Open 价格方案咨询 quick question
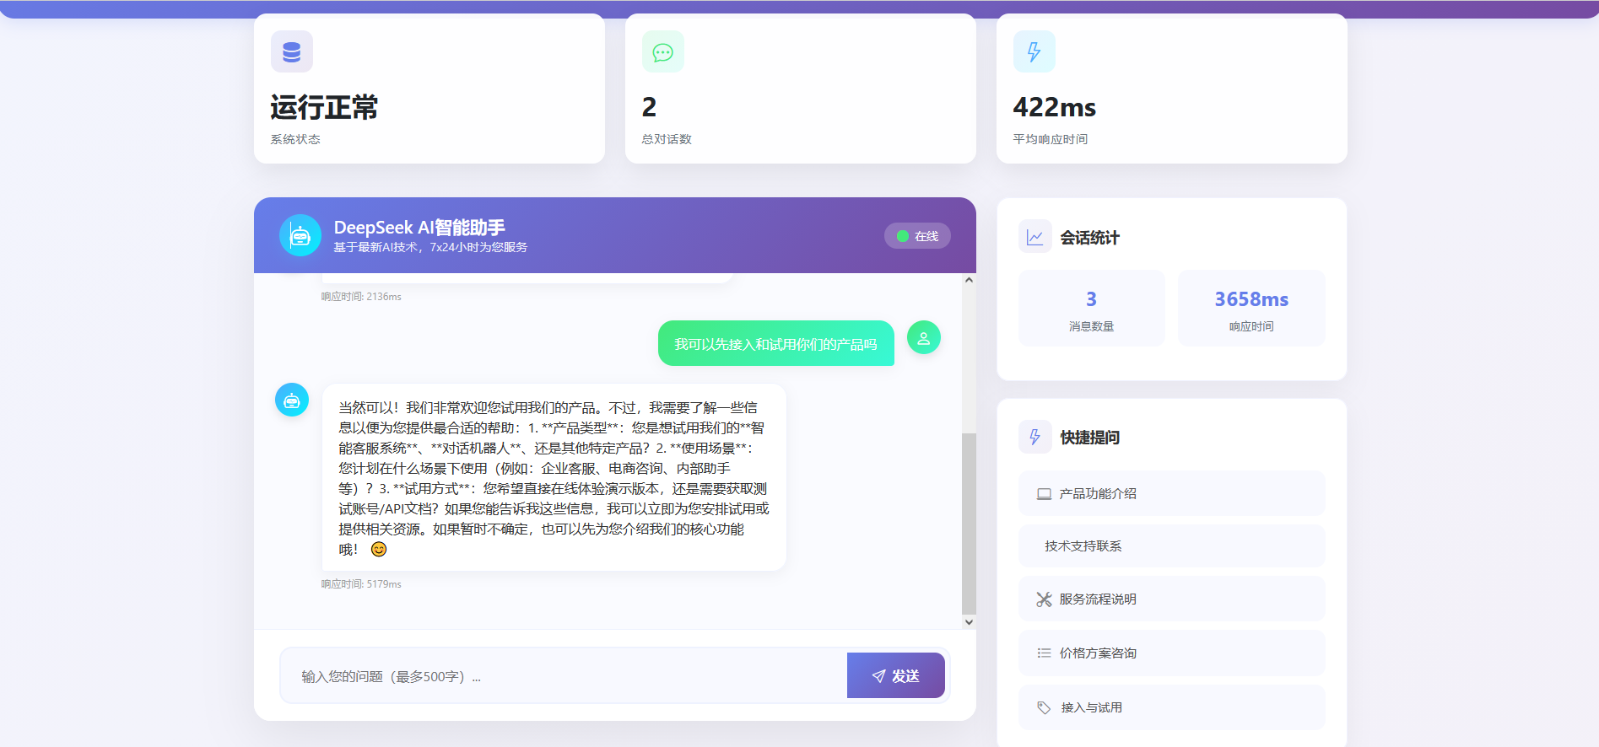Screen dimensions: 1599x747 pos(1171,653)
